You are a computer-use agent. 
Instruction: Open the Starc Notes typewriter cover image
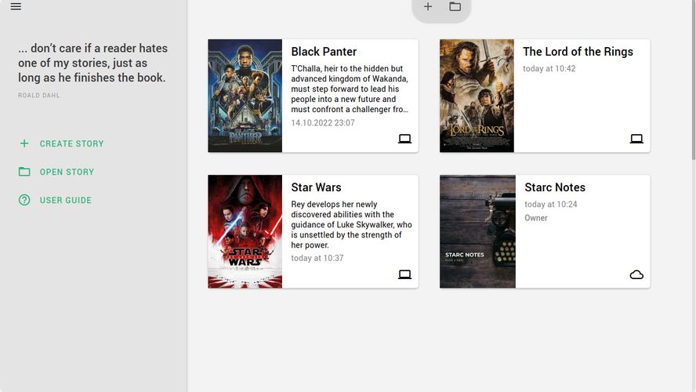pos(477,231)
